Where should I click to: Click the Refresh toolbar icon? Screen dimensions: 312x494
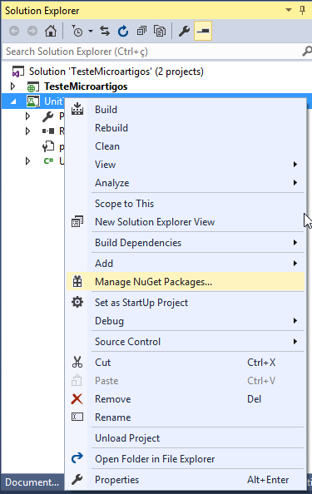tap(123, 31)
